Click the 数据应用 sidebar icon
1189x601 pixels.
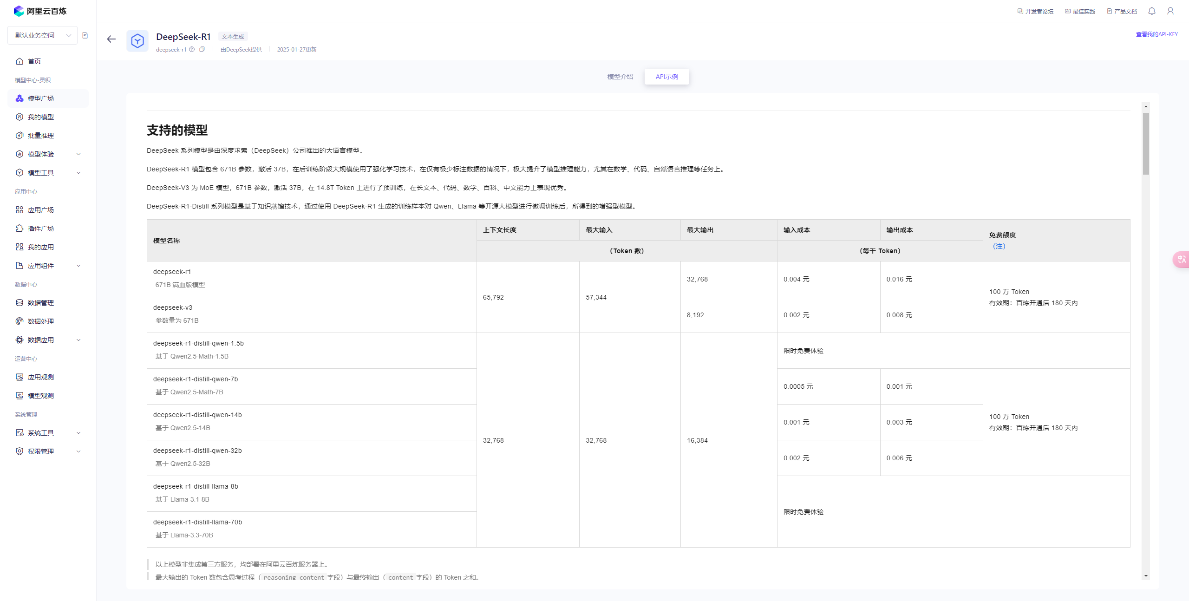pos(20,340)
